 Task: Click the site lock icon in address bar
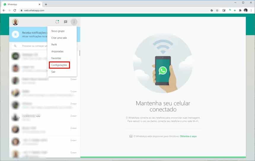pos(21,10)
